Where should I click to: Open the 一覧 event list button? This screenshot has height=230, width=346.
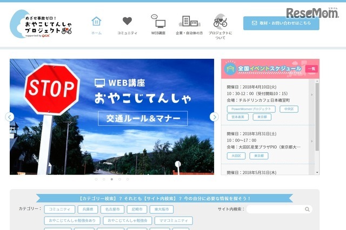[311, 69]
